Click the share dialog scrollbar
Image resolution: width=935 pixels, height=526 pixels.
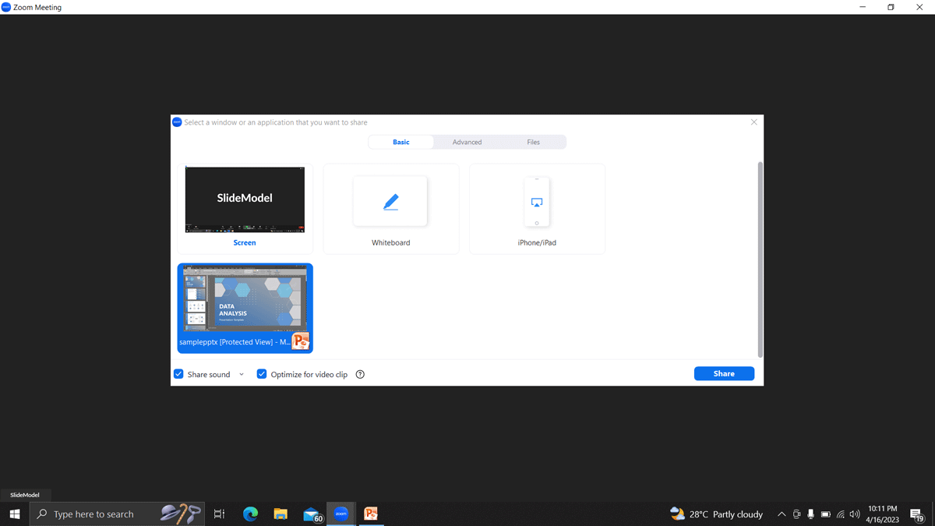tap(760, 259)
